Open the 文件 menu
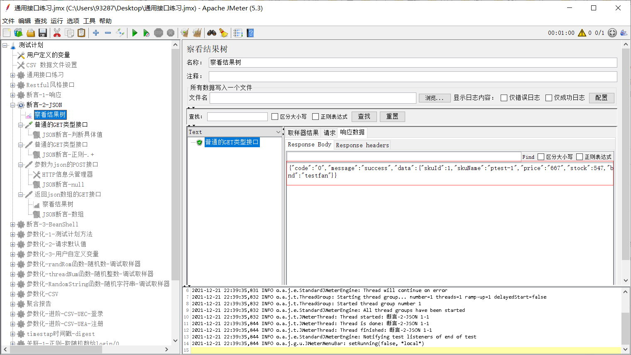Screen dimensions: 631x355 coord(8,21)
